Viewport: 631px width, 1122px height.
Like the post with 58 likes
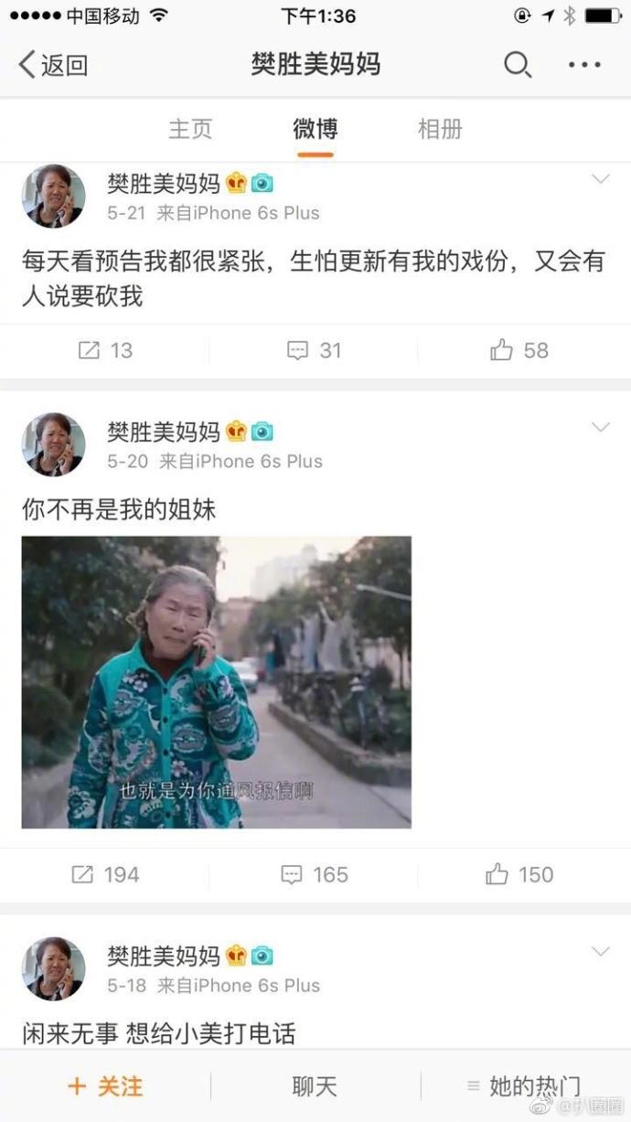coord(519,350)
